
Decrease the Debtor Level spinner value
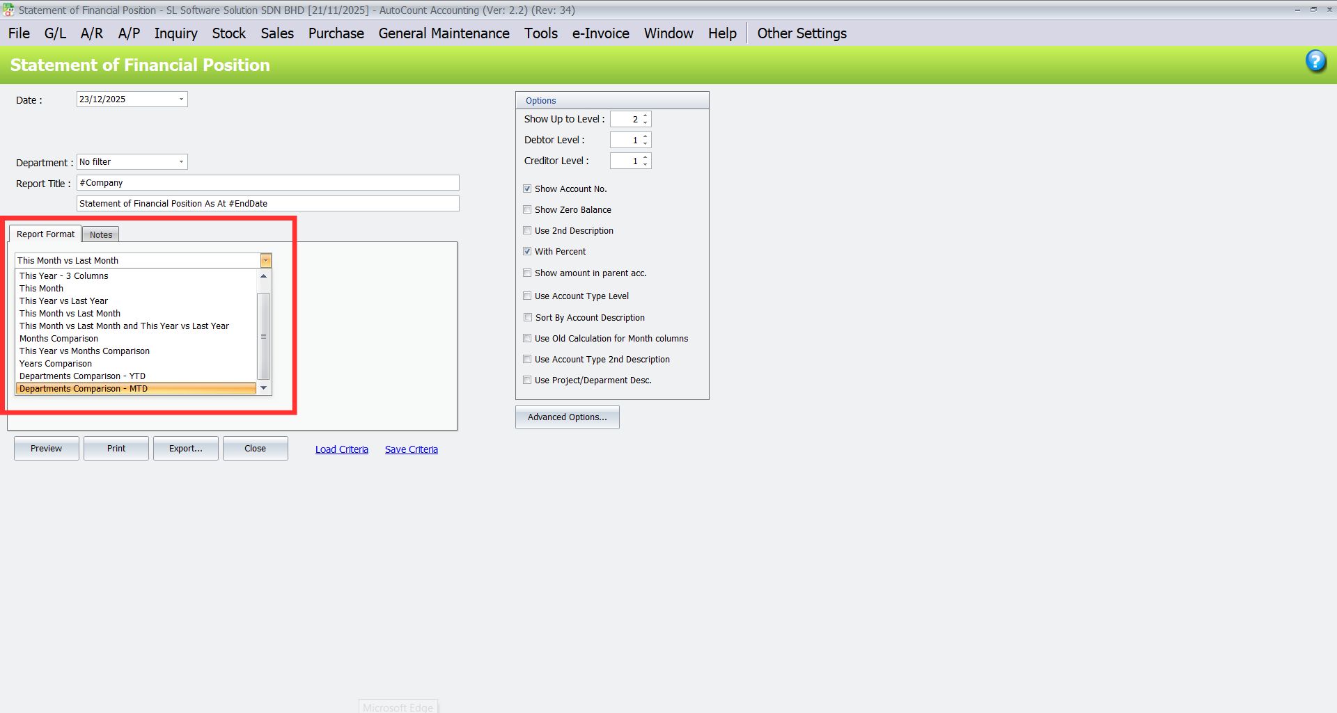click(x=646, y=143)
